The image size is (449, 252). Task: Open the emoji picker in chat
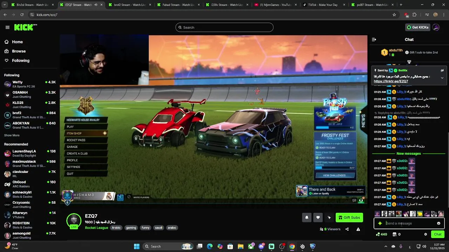point(438,223)
